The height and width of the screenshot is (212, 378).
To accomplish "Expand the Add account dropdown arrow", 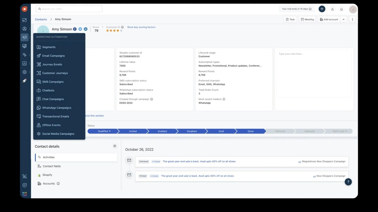I will pos(344,19).
